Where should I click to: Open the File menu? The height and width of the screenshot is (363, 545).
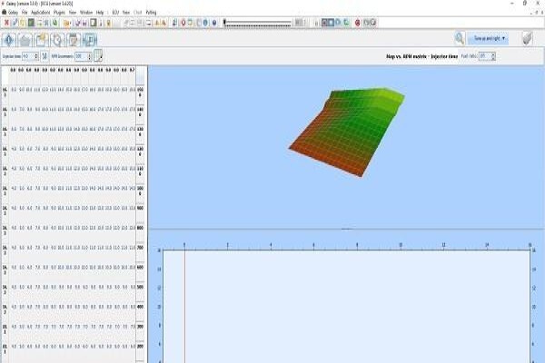(25, 13)
